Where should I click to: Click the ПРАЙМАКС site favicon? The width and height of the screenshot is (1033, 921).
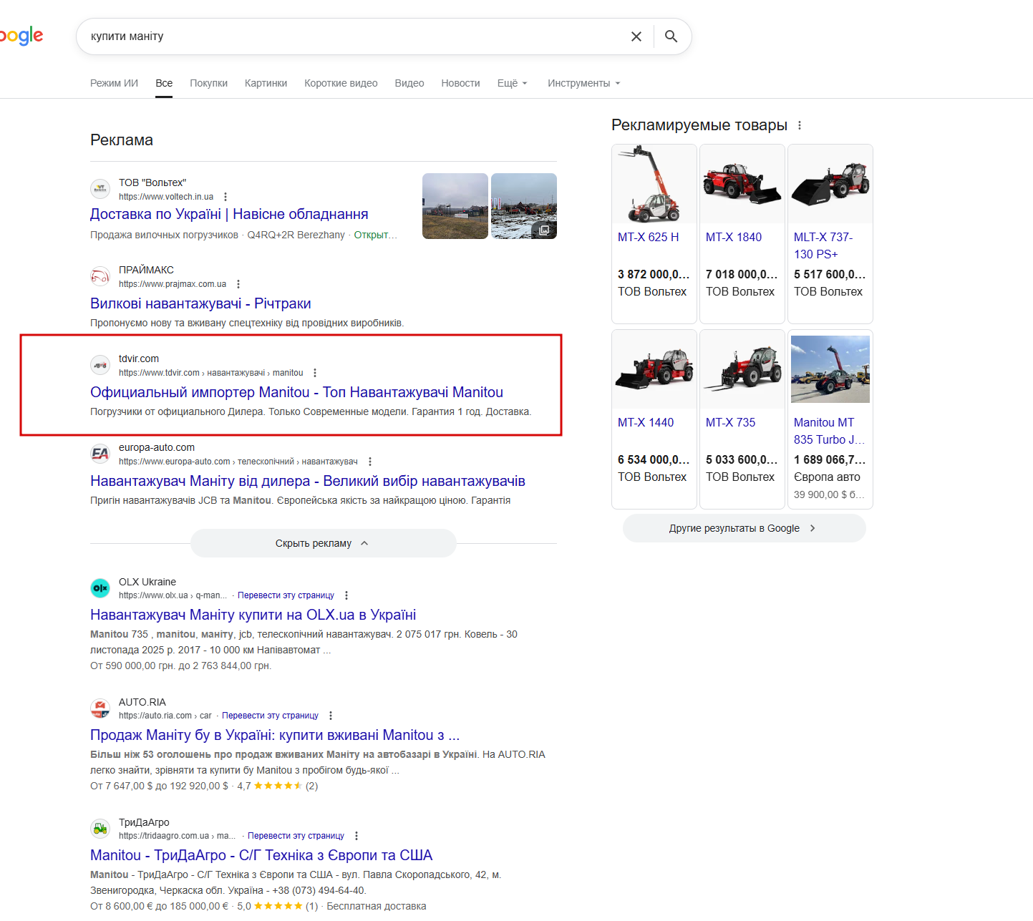pos(100,276)
